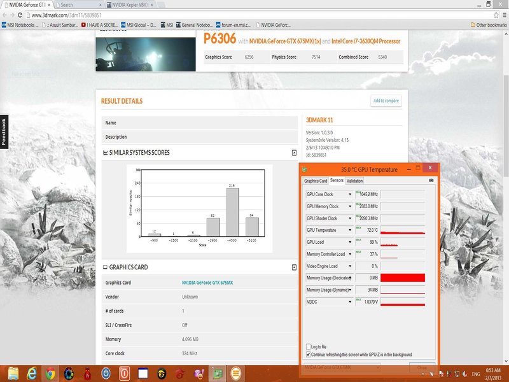509x382 pixels.
Task: Click the GTX 675MX(1x) link in score header
Action: tap(285, 41)
